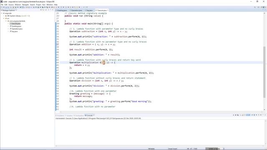Minimize the Package Explorer view
The height and width of the screenshot is (150, 267).
[50, 10]
